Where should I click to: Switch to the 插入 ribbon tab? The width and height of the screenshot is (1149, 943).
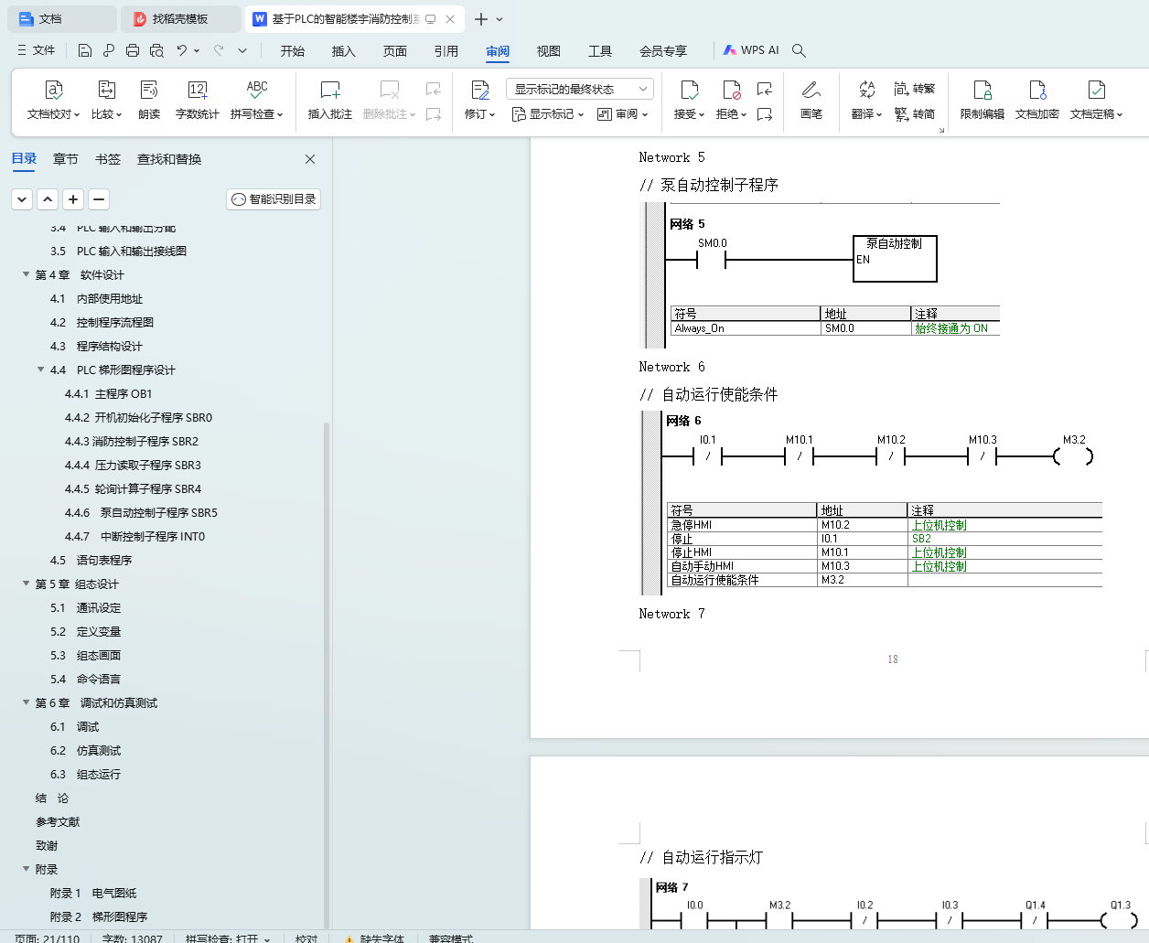344,51
